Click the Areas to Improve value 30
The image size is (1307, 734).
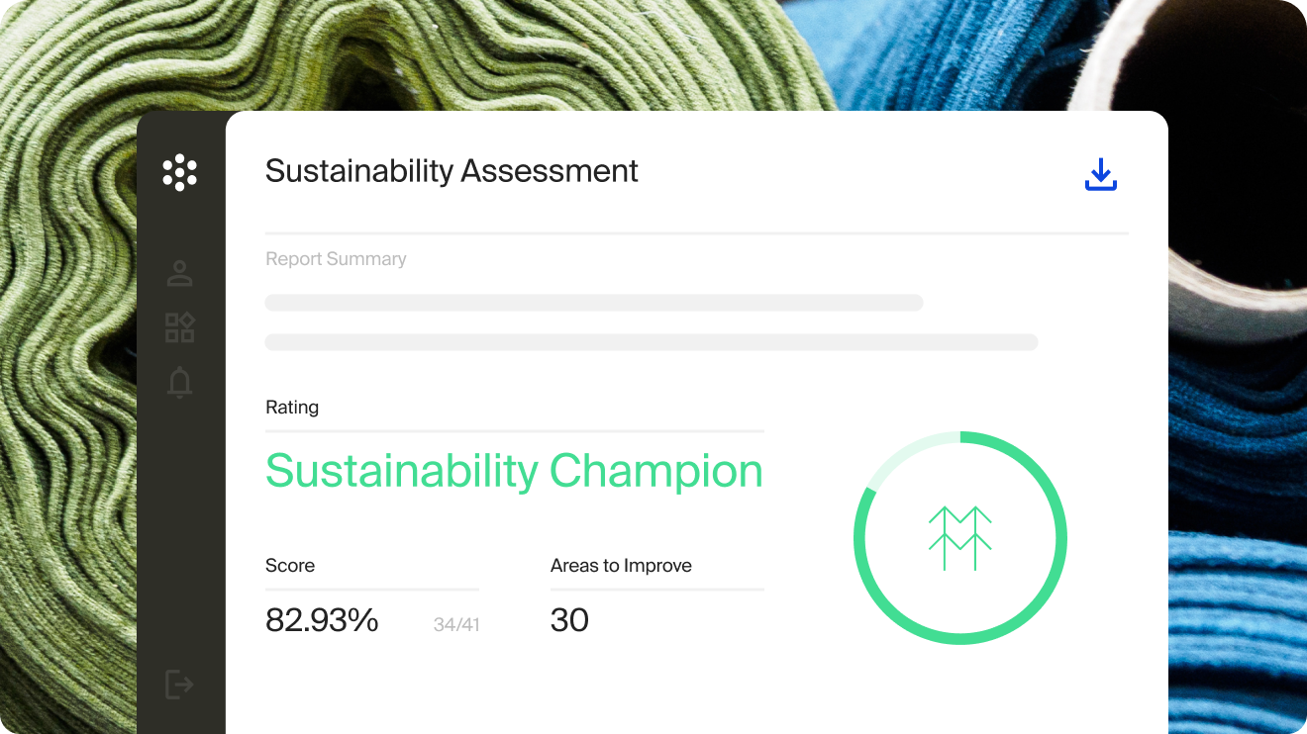(x=569, y=620)
